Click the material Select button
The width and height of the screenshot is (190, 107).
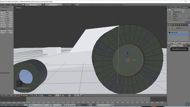(x=179, y=43)
